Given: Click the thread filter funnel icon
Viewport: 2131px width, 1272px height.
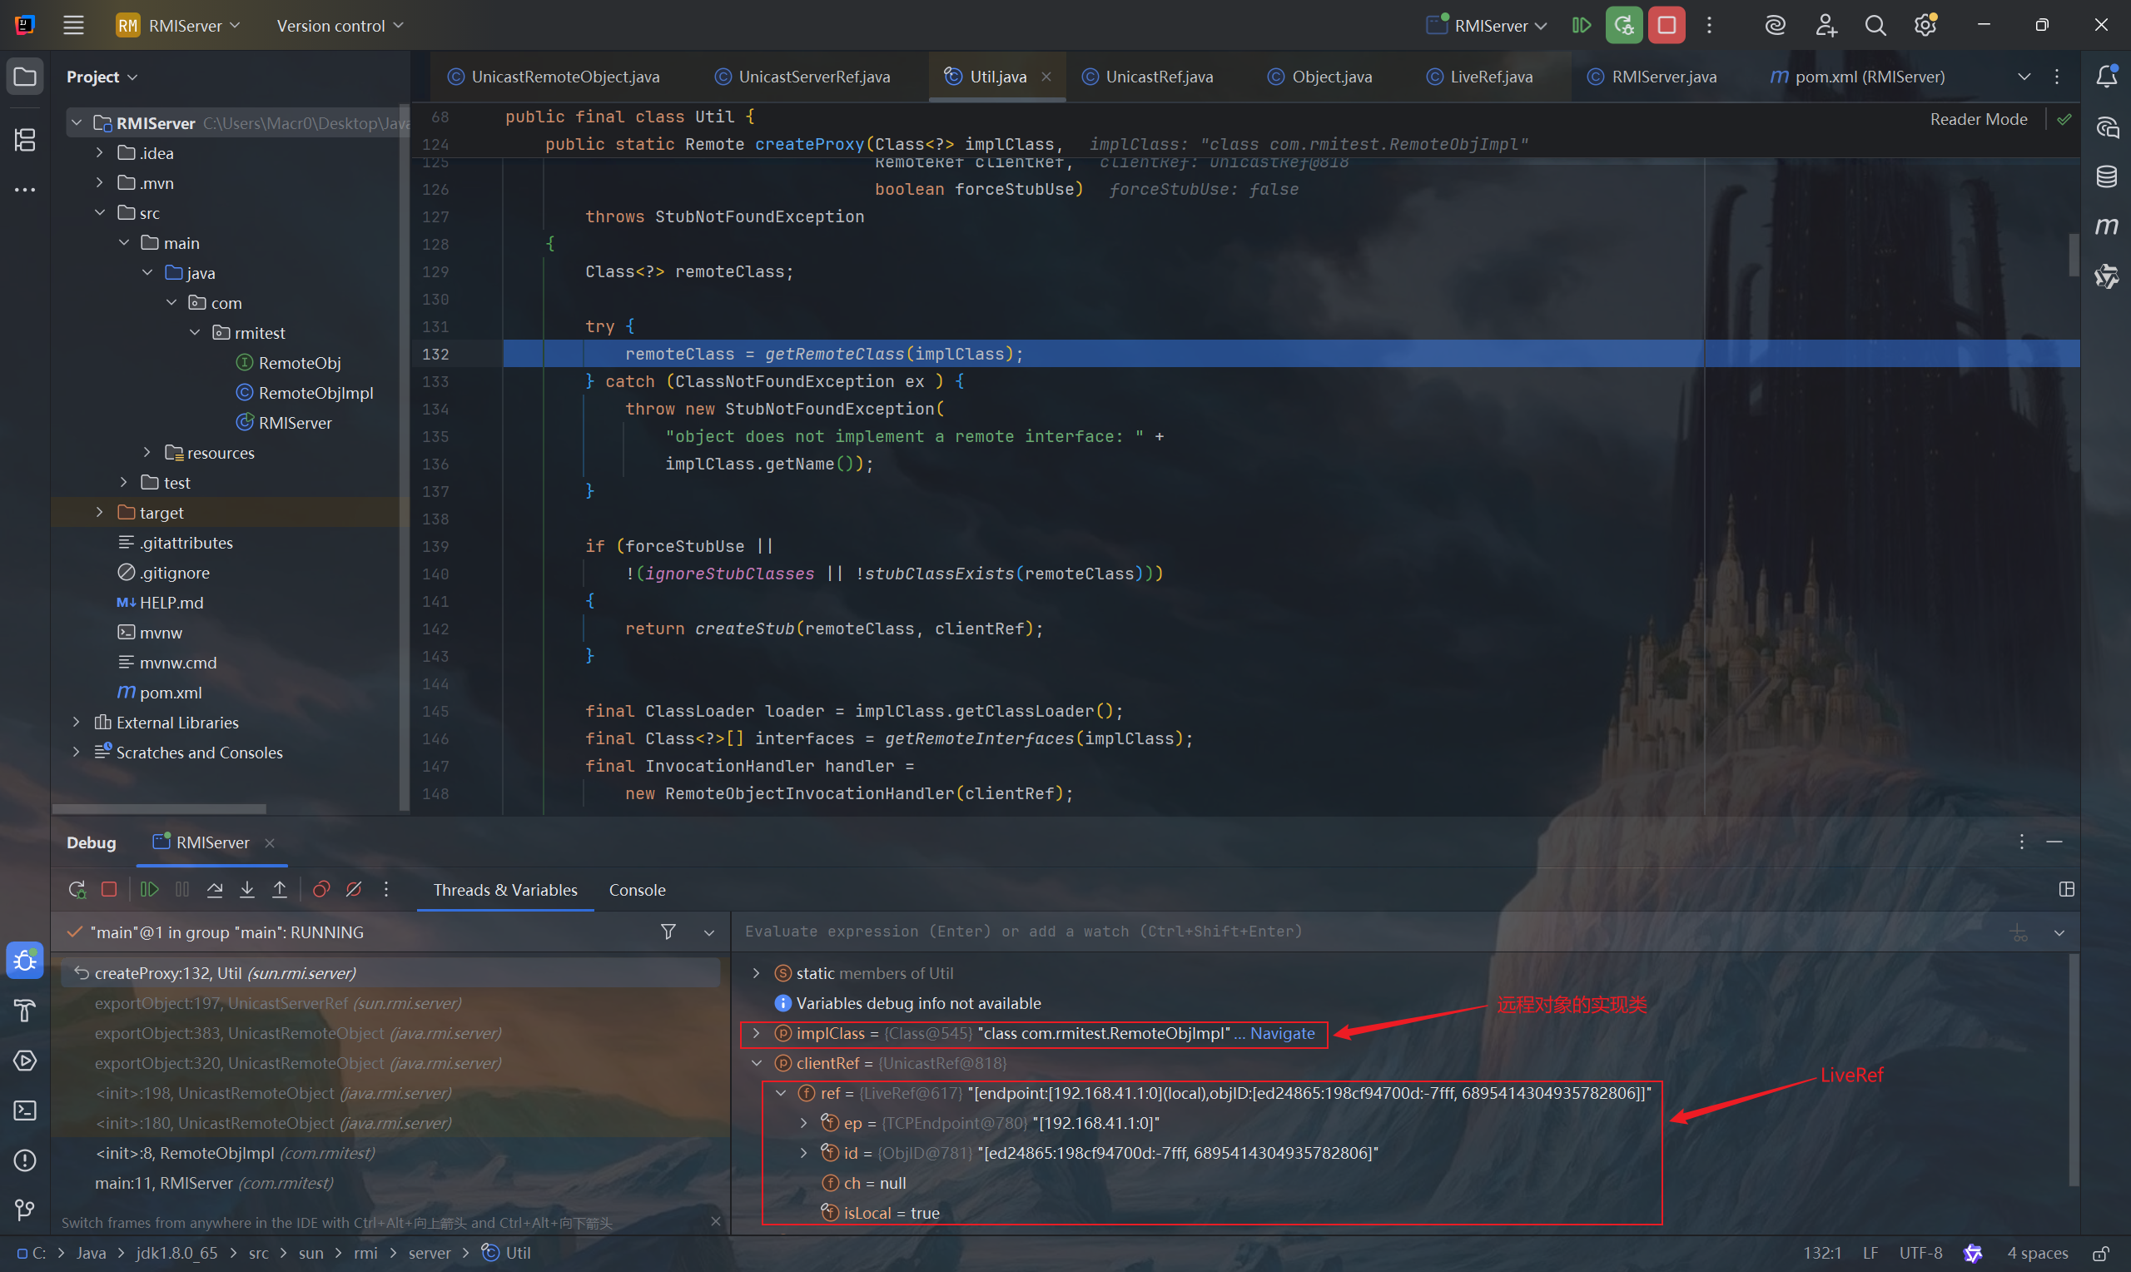Looking at the screenshot, I should (x=668, y=932).
